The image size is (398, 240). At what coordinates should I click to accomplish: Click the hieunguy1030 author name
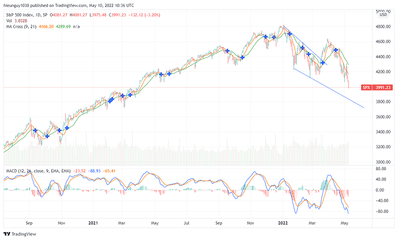(16, 5)
